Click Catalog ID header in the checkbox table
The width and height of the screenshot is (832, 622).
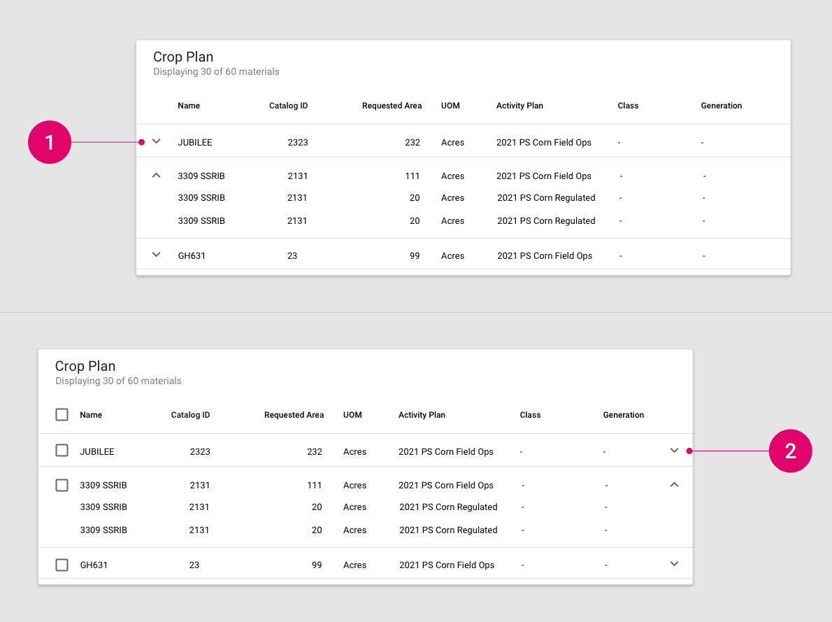pos(190,415)
